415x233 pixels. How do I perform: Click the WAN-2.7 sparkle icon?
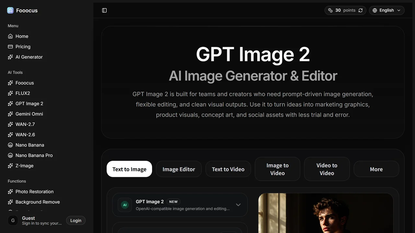coord(10,124)
